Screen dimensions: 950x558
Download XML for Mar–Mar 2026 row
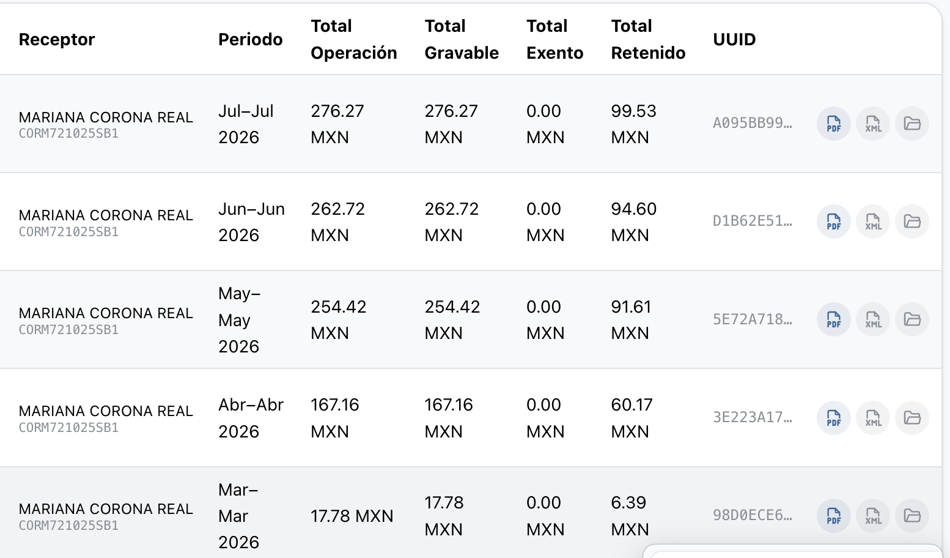(873, 516)
